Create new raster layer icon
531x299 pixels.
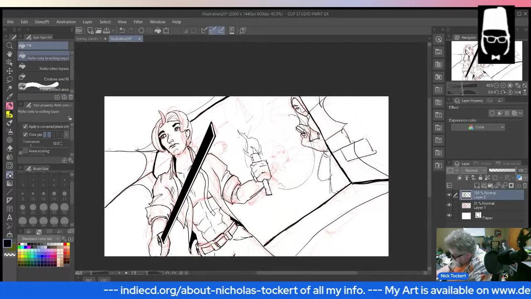pos(477,186)
